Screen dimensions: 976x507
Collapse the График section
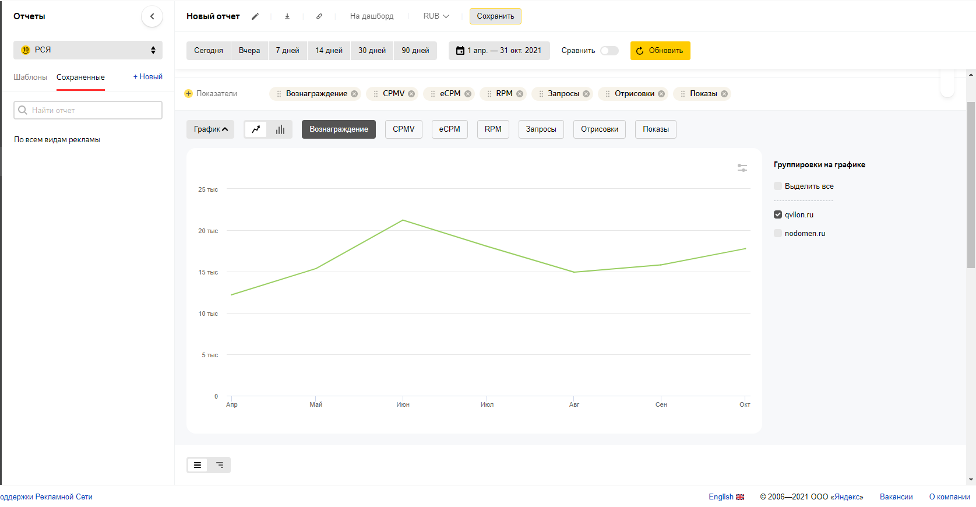pos(210,129)
